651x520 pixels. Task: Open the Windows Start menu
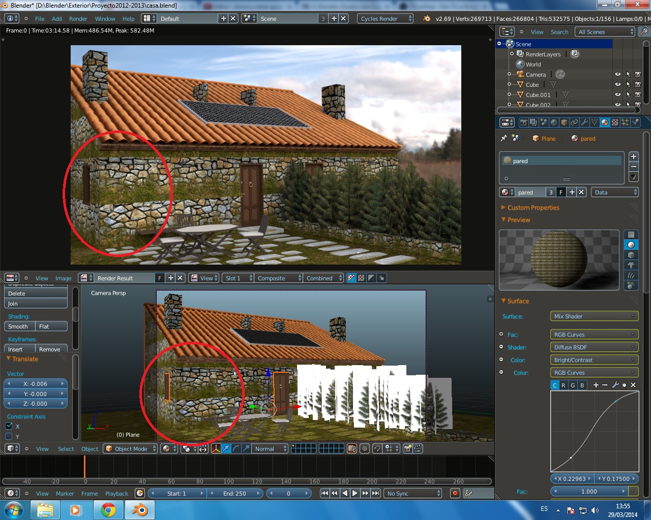[14, 510]
